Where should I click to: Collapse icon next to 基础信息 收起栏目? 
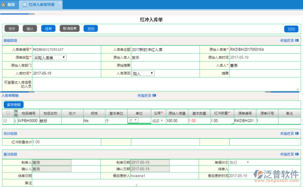297,41
